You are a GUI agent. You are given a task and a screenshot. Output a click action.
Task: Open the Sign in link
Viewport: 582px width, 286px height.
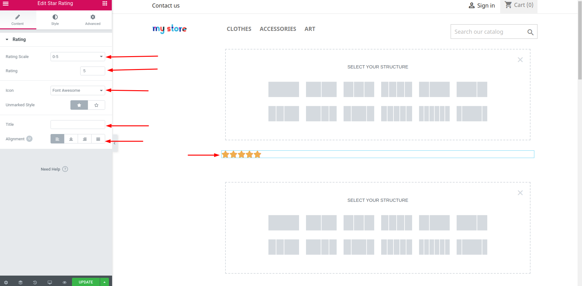coord(482,5)
